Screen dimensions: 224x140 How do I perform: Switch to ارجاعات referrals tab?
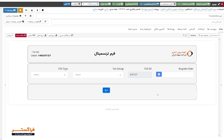(x=201, y=29)
